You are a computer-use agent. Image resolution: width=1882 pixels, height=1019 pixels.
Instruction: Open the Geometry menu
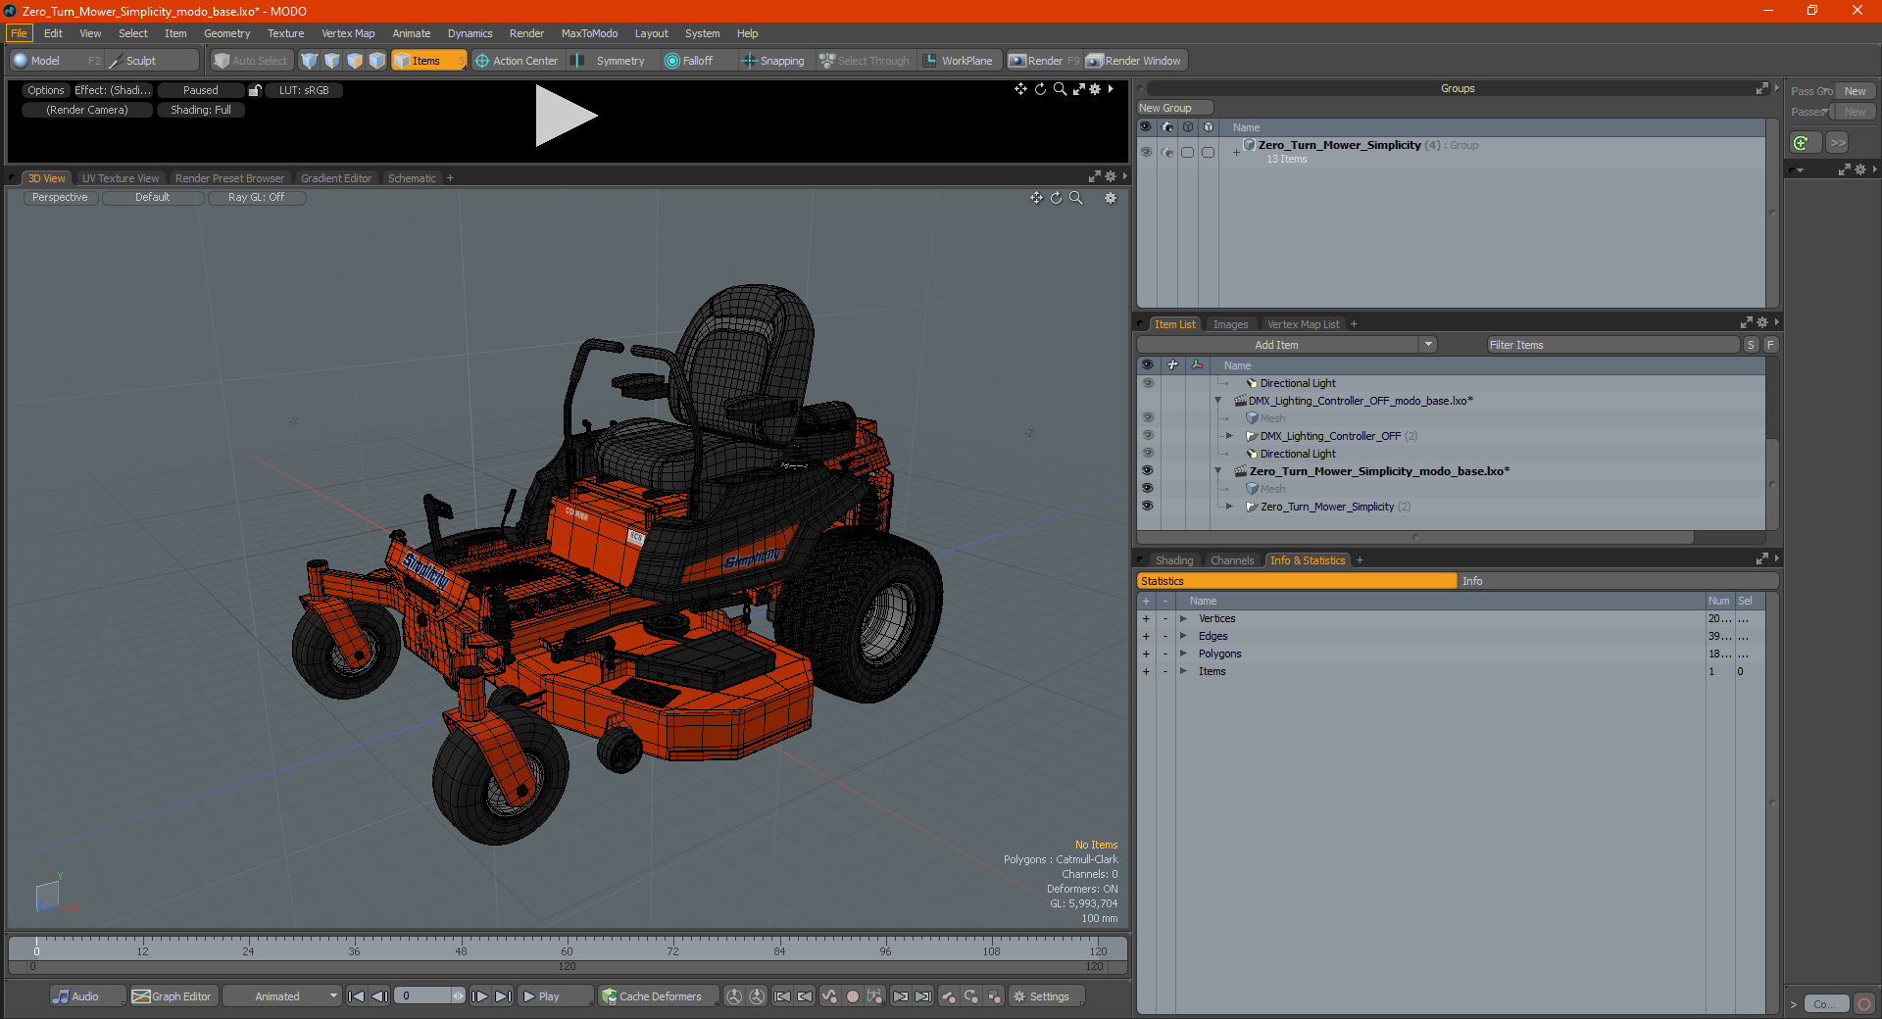226,33
